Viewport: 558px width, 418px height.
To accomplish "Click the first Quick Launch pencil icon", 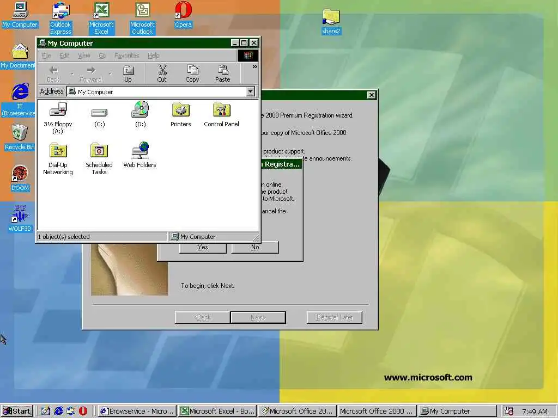I will pos(46,411).
